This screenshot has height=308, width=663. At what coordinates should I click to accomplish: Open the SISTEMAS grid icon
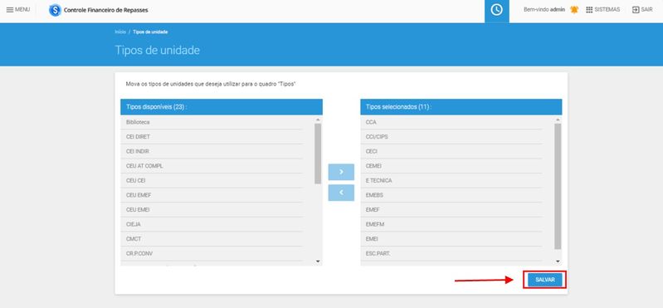point(589,10)
